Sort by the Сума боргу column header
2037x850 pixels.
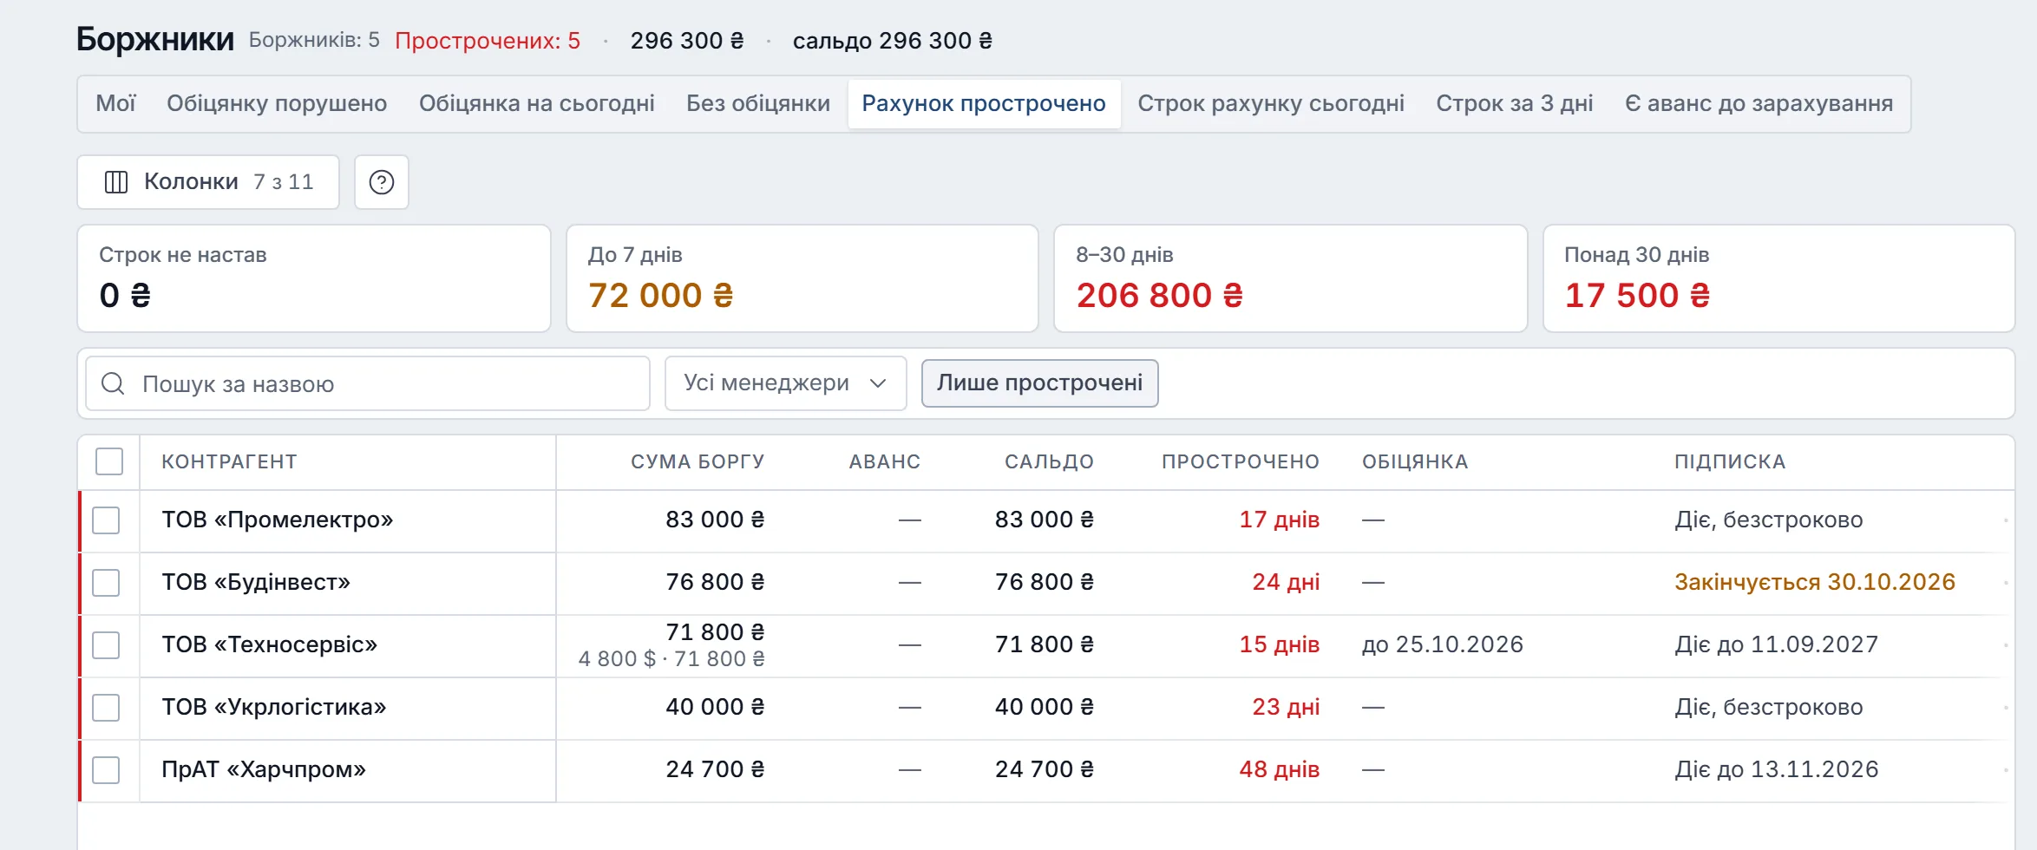coord(698,462)
